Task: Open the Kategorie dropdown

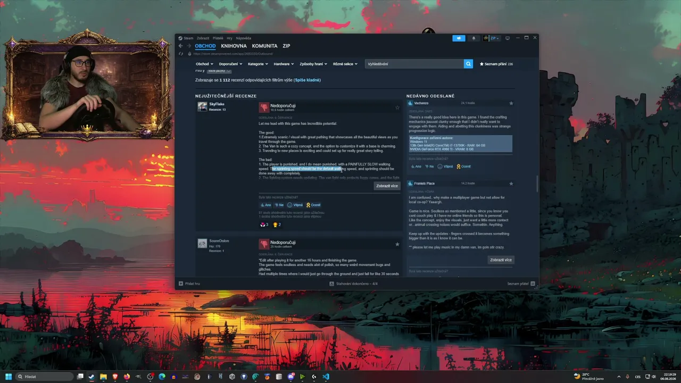Action: (x=258, y=64)
